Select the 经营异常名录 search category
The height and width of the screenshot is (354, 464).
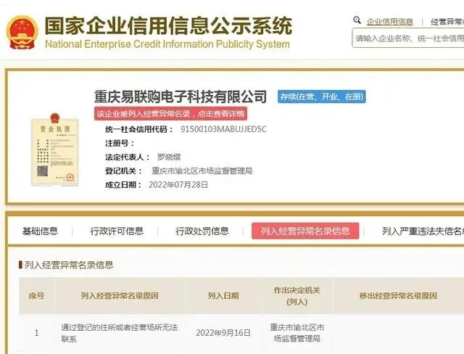pyautogui.click(x=447, y=22)
